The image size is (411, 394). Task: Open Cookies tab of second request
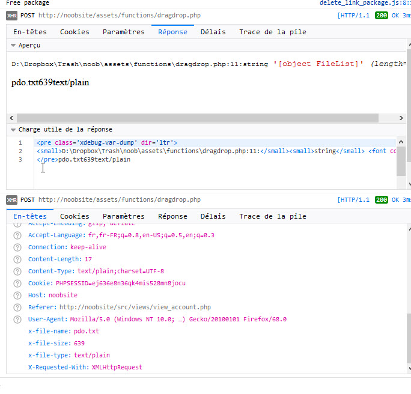(x=75, y=216)
